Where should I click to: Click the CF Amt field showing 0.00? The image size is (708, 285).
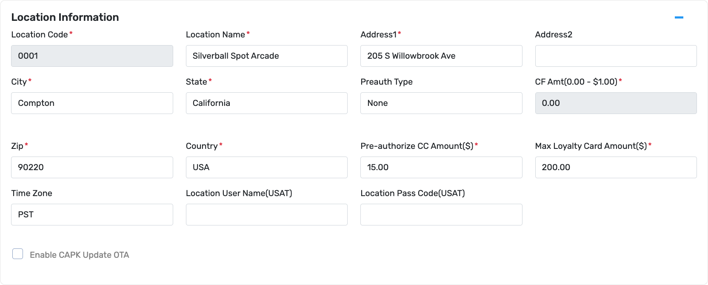615,103
